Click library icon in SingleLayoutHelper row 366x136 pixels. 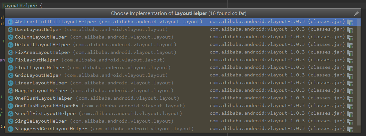[x=350, y=122]
